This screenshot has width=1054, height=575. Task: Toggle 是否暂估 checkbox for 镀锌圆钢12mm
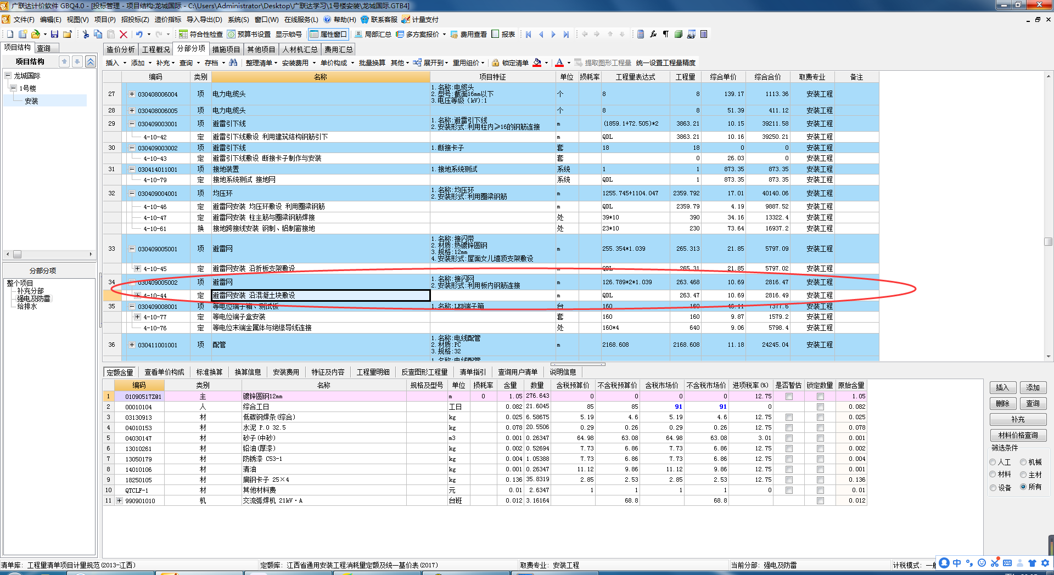[x=789, y=396]
